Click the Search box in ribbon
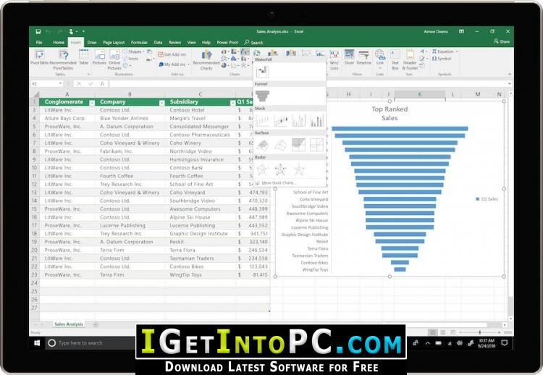Screen dimensions: 543x375 [253, 42]
